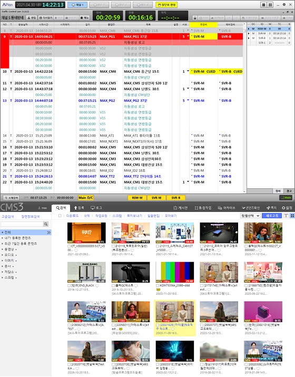Switch to text list view
The width and height of the screenshot is (295, 377).
tap(286, 216)
